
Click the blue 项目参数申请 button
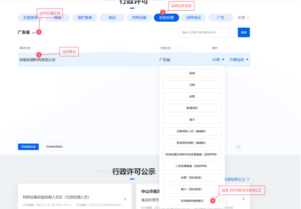28,147
